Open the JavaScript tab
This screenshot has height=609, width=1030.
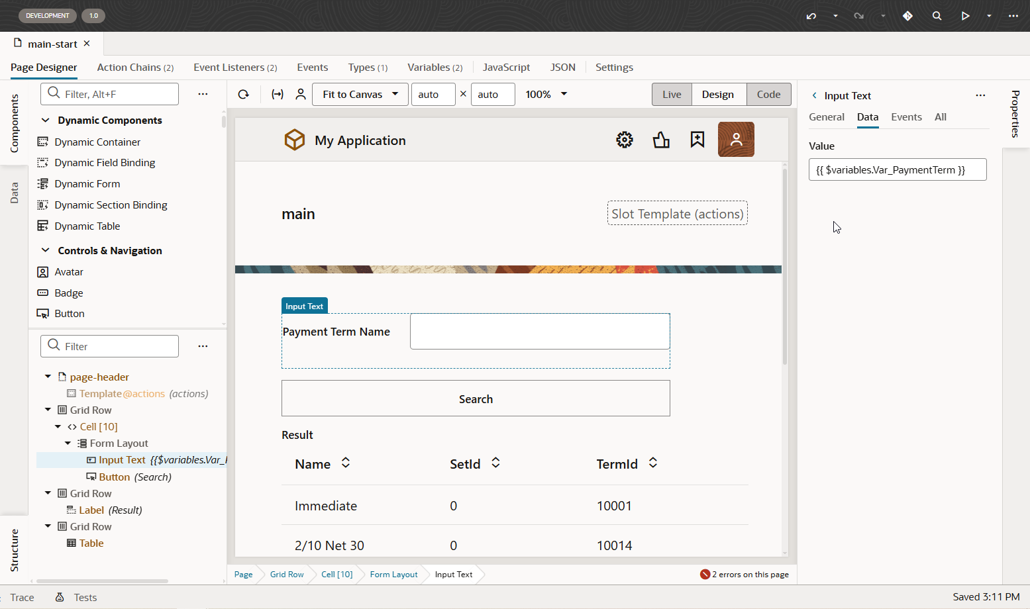[506, 68]
